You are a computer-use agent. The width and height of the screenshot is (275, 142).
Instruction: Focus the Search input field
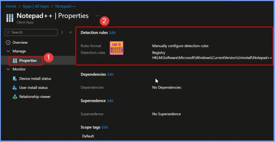click(x=31, y=32)
